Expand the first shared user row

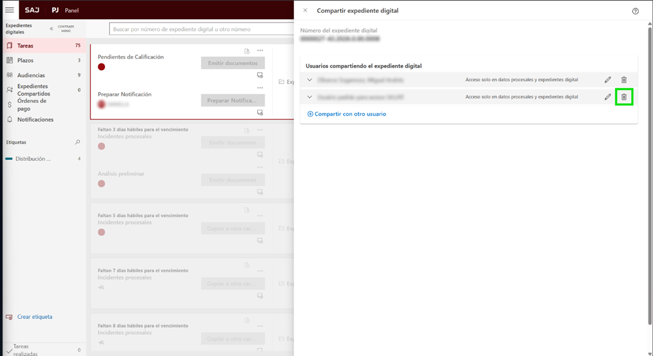pyautogui.click(x=309, y=80)
